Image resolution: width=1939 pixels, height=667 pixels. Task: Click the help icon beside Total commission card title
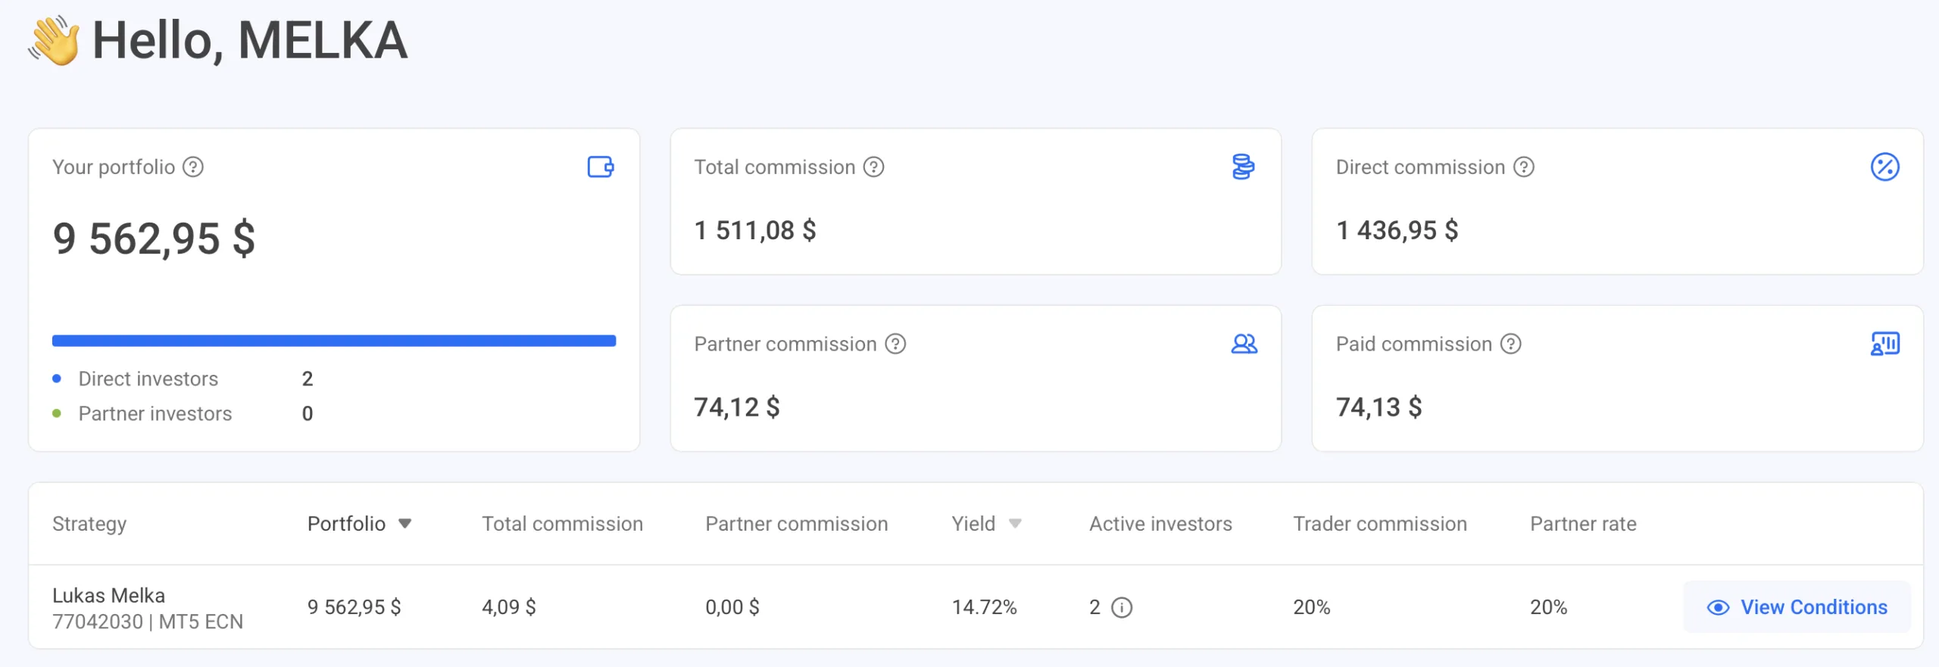tap(873, 167)
